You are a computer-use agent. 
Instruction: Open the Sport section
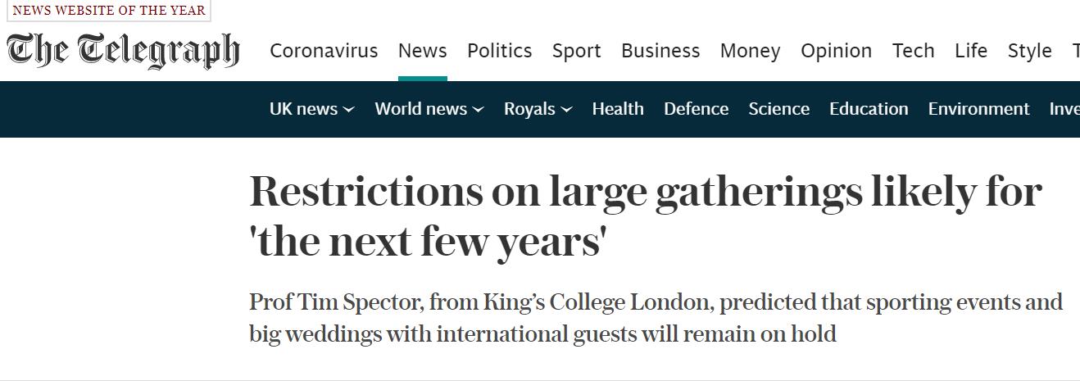tap(576, 51)
